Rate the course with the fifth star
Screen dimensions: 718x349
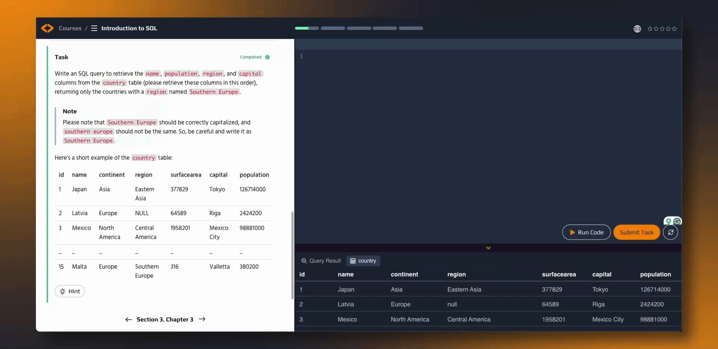tap(674, 29)
